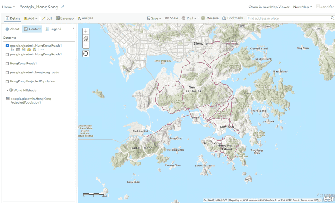Click the Perform Analysis icon under HongKong Roads1
Viewport: 335px width, 204px height.
coord(34,49)
